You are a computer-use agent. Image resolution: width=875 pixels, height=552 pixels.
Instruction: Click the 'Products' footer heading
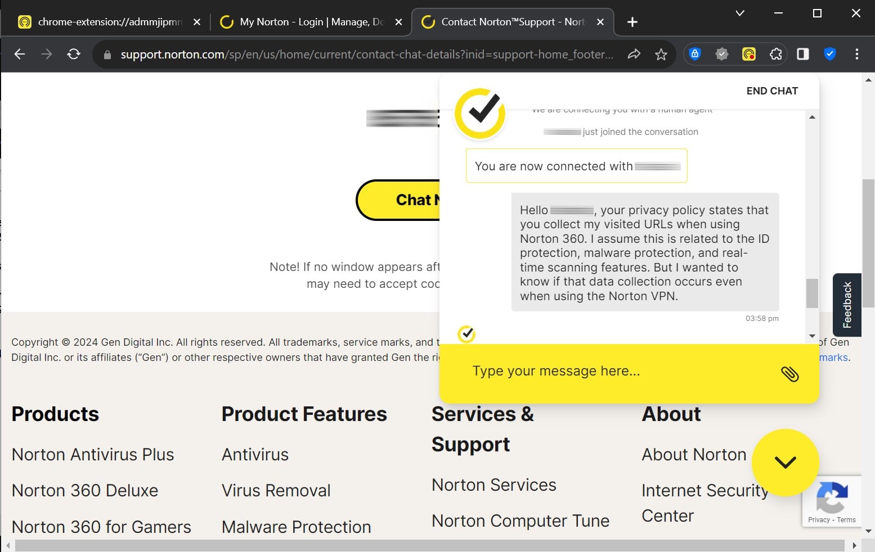click(x=55, y=414)
